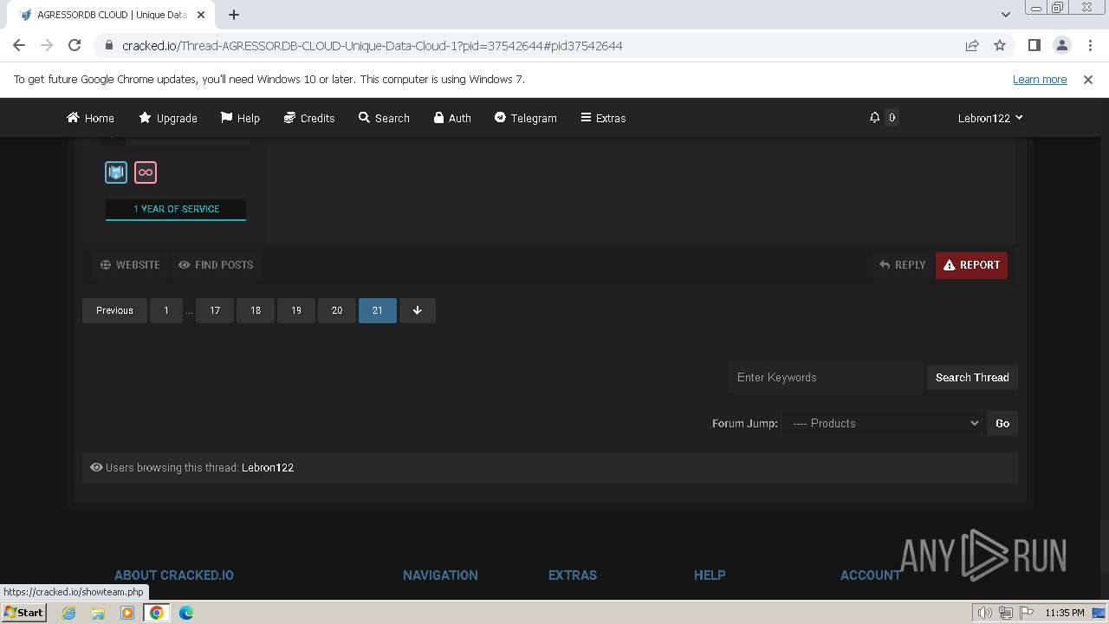
Task: Open the Search page
Action: pyautogui.click(x=384, y=118)
